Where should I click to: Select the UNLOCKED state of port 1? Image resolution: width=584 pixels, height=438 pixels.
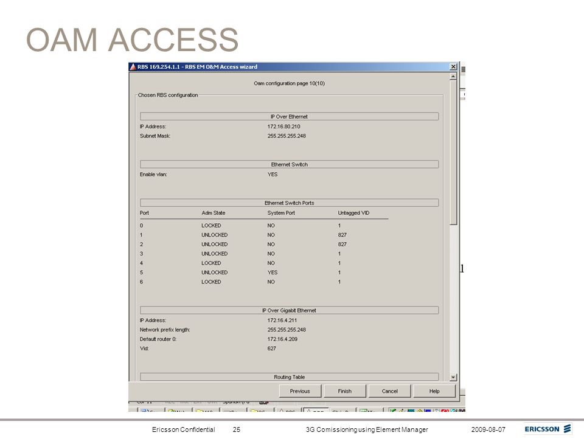tap(215, 235)
